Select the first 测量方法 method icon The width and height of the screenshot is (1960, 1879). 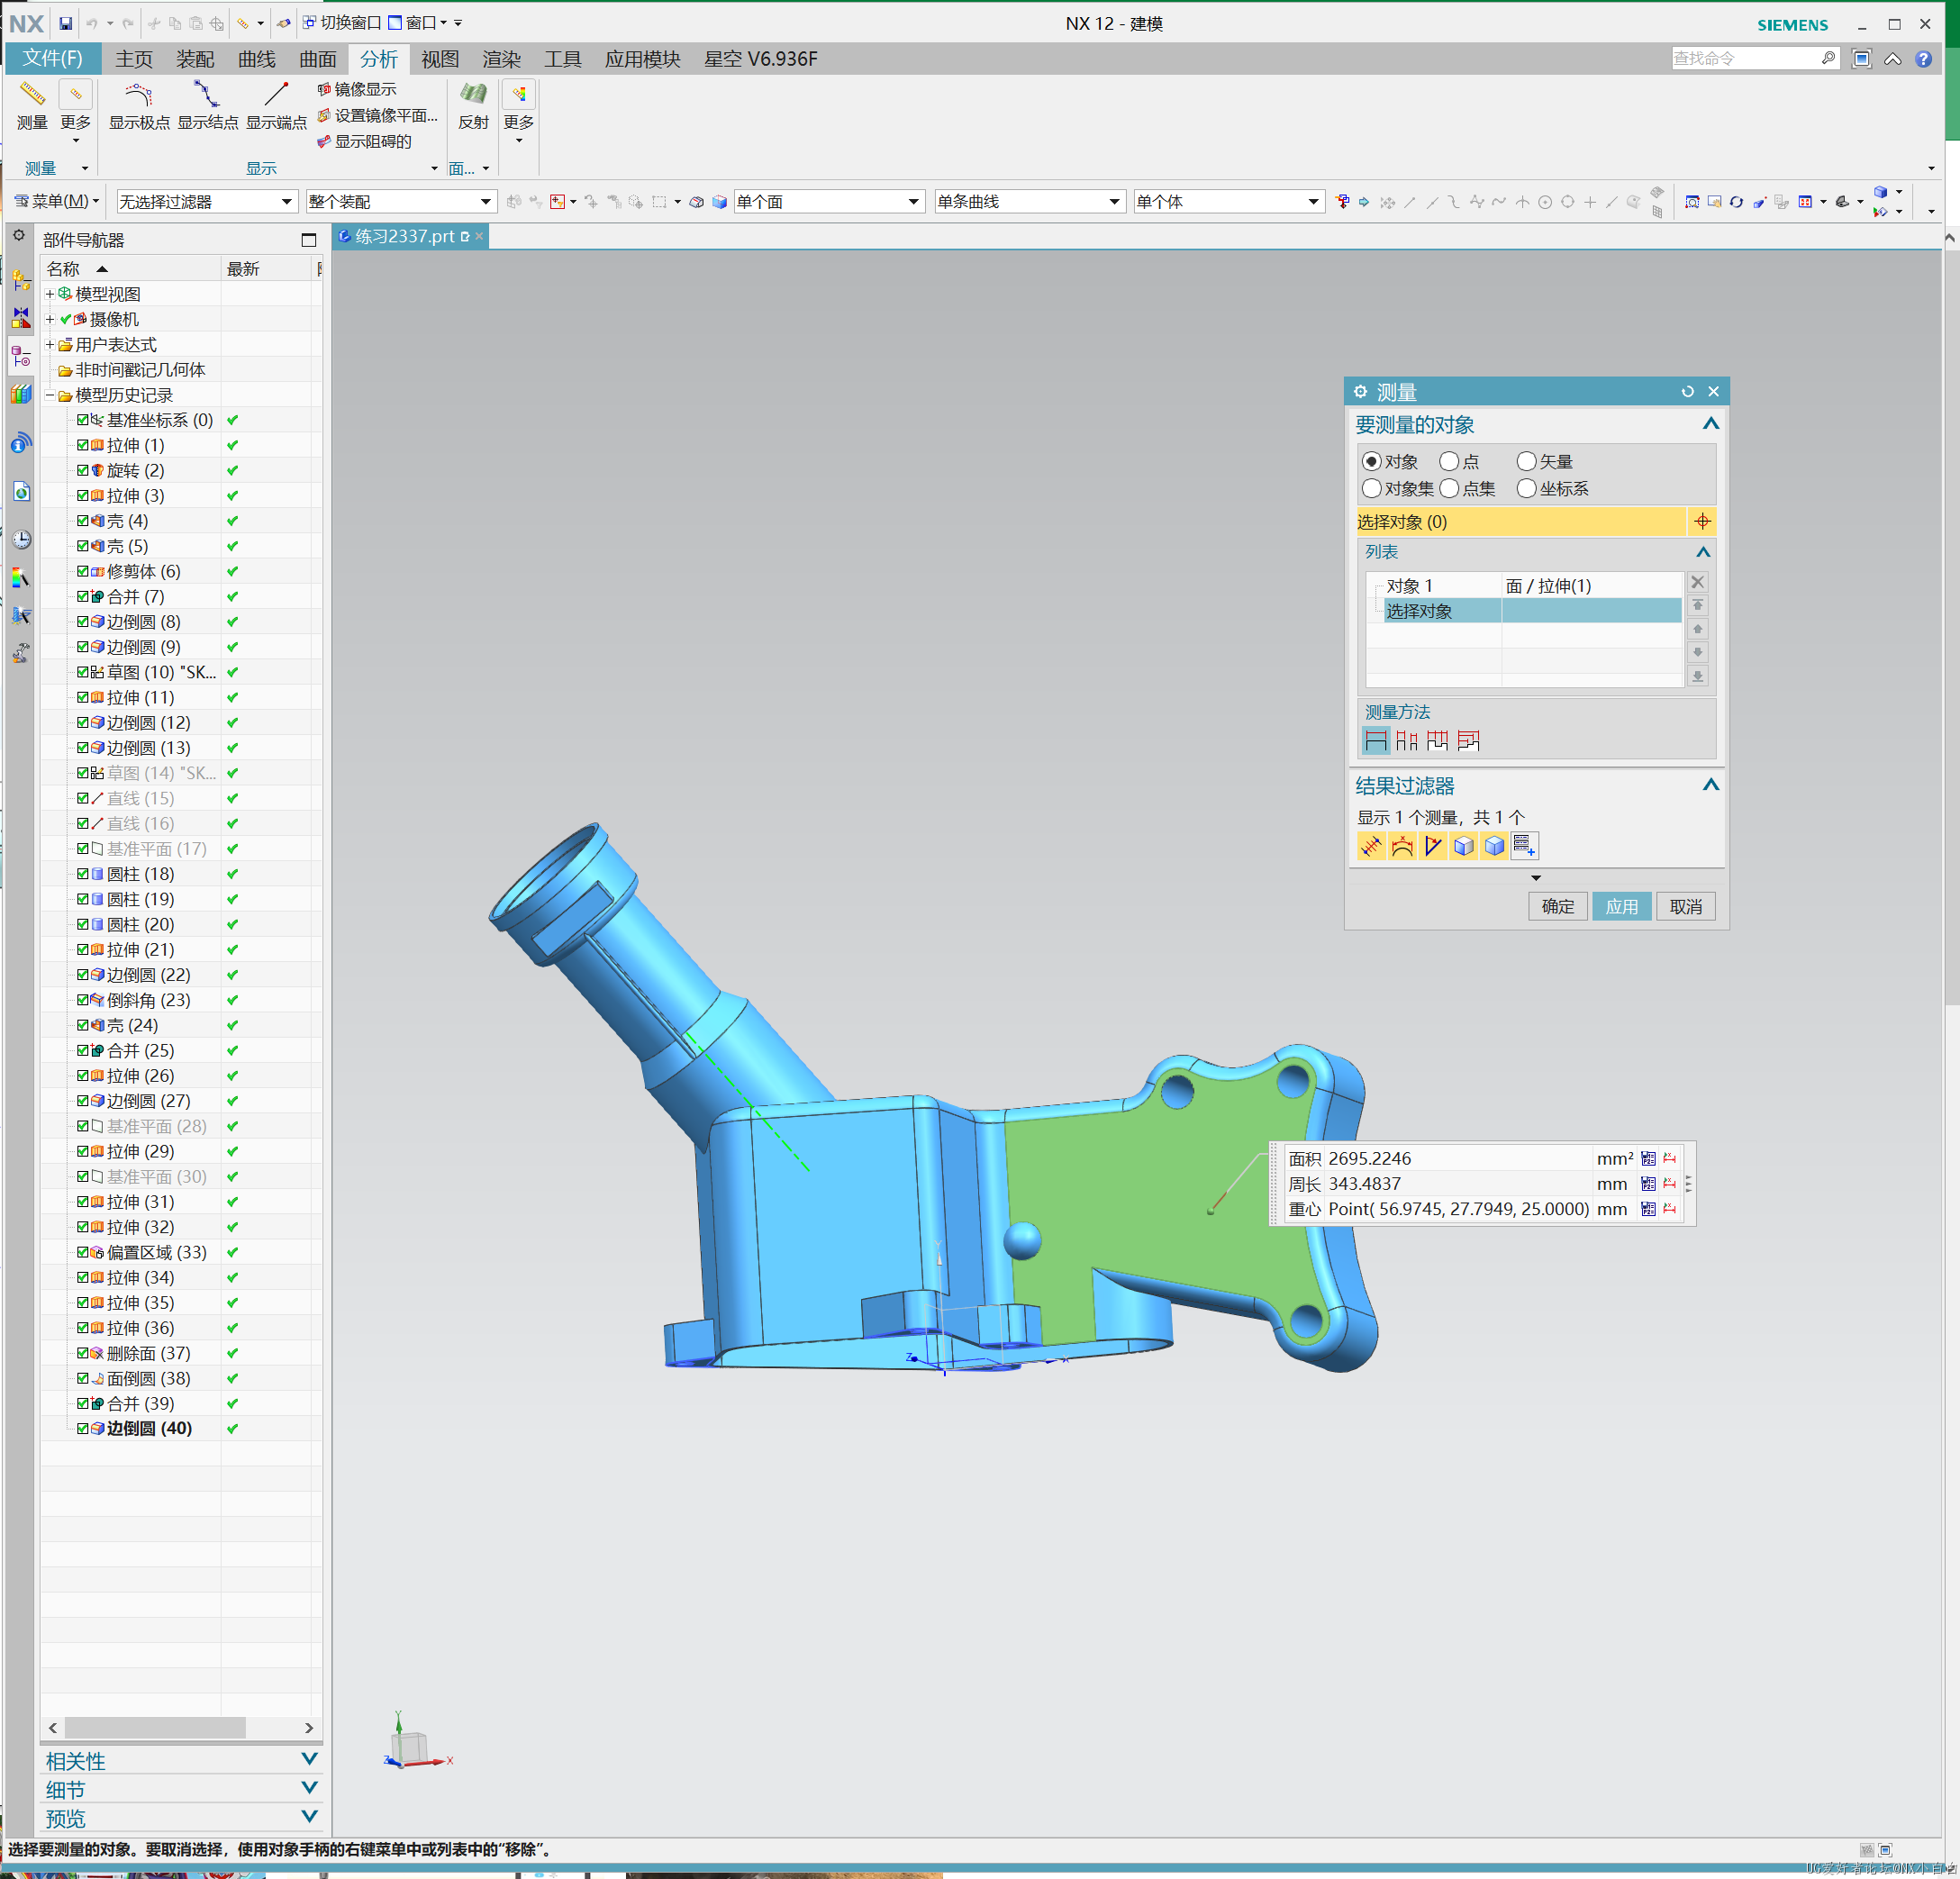[x=1376, y=741]
